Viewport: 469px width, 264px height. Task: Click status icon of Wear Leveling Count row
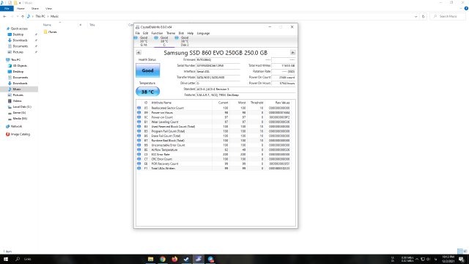(x=139, y=122)
